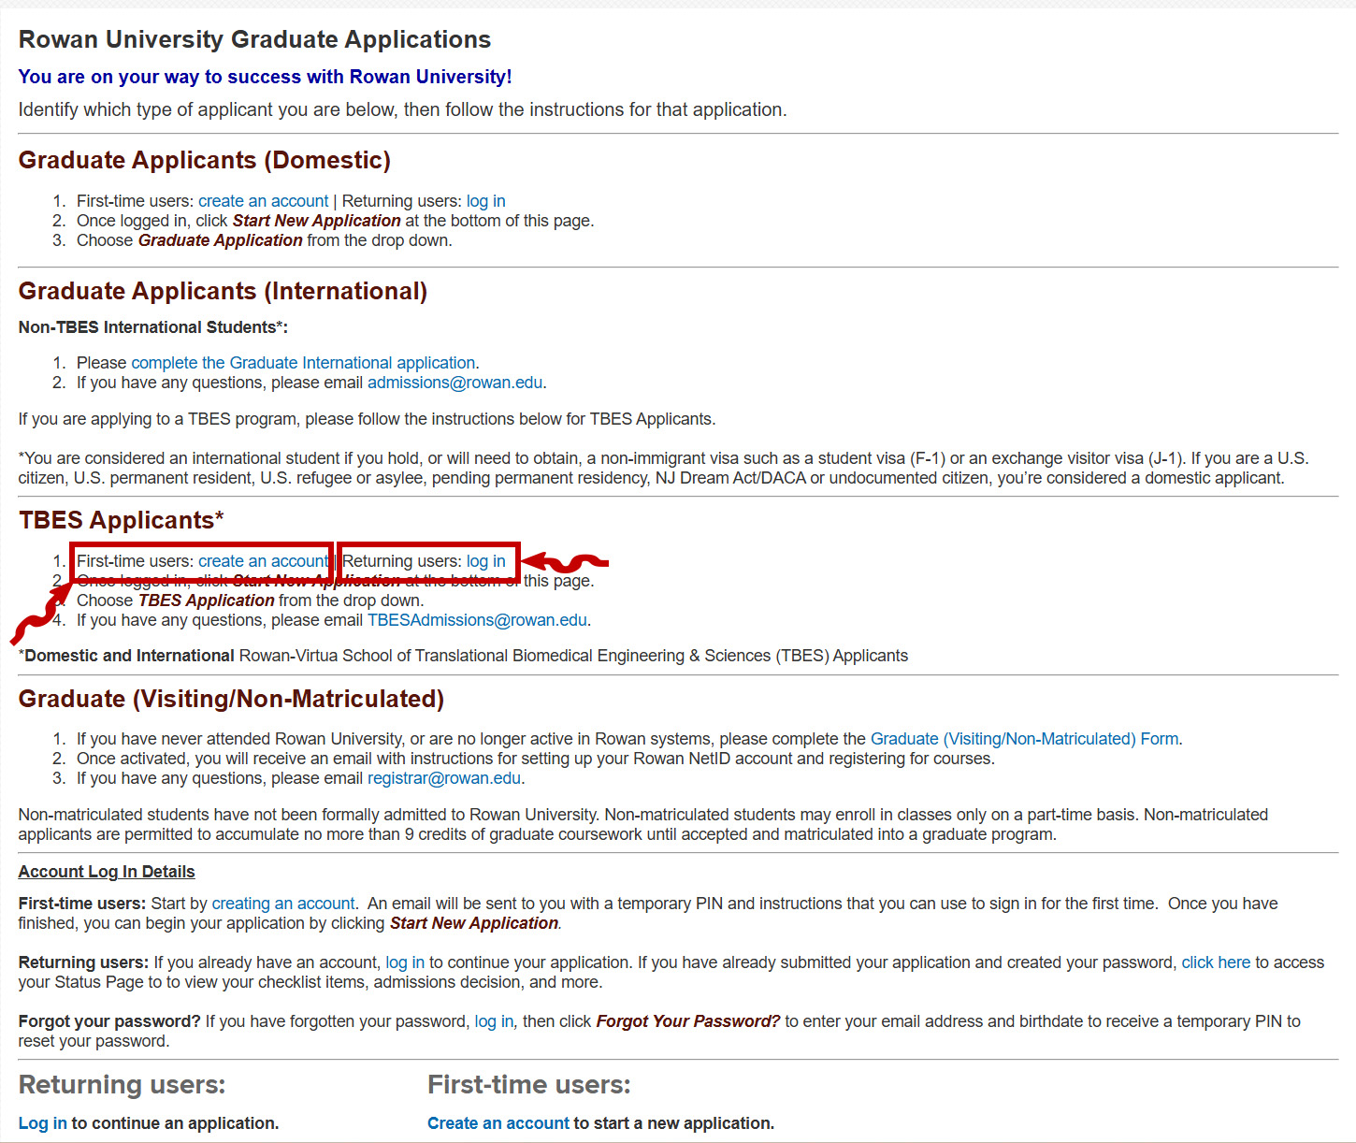This screenshot has height=1143, width=1356.
Task: Click 'log in' in Returning users paragraph
Action: 405,962
